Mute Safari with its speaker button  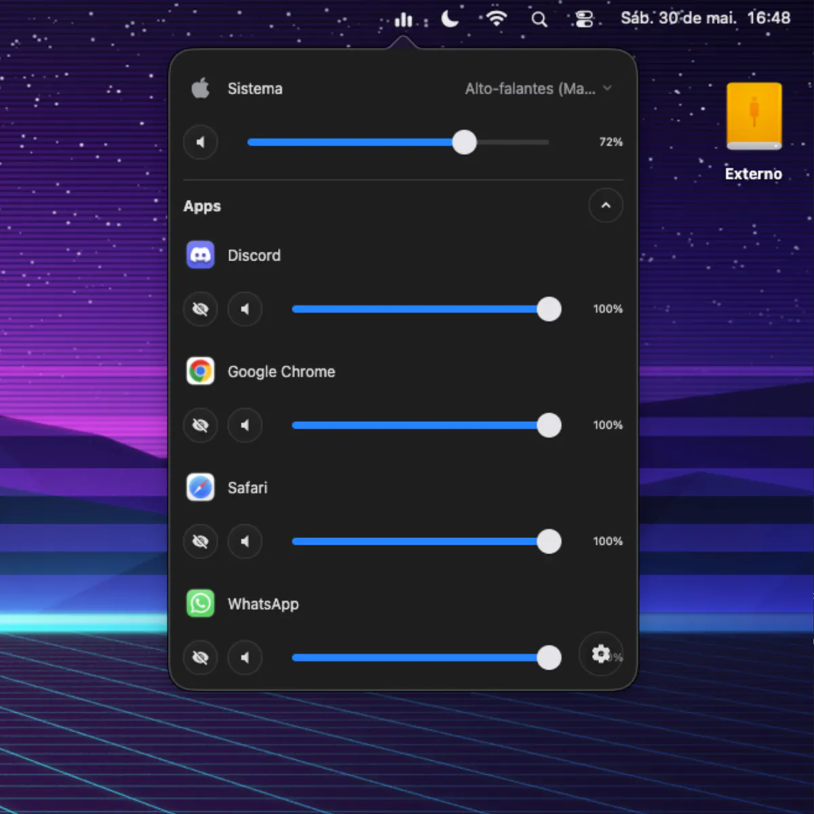(245, 541)
